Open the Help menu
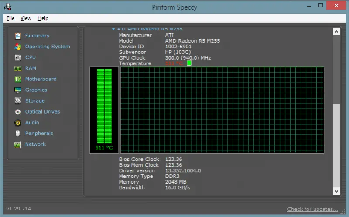Screen dimensions: 349x217 click(x=43, y=18)
